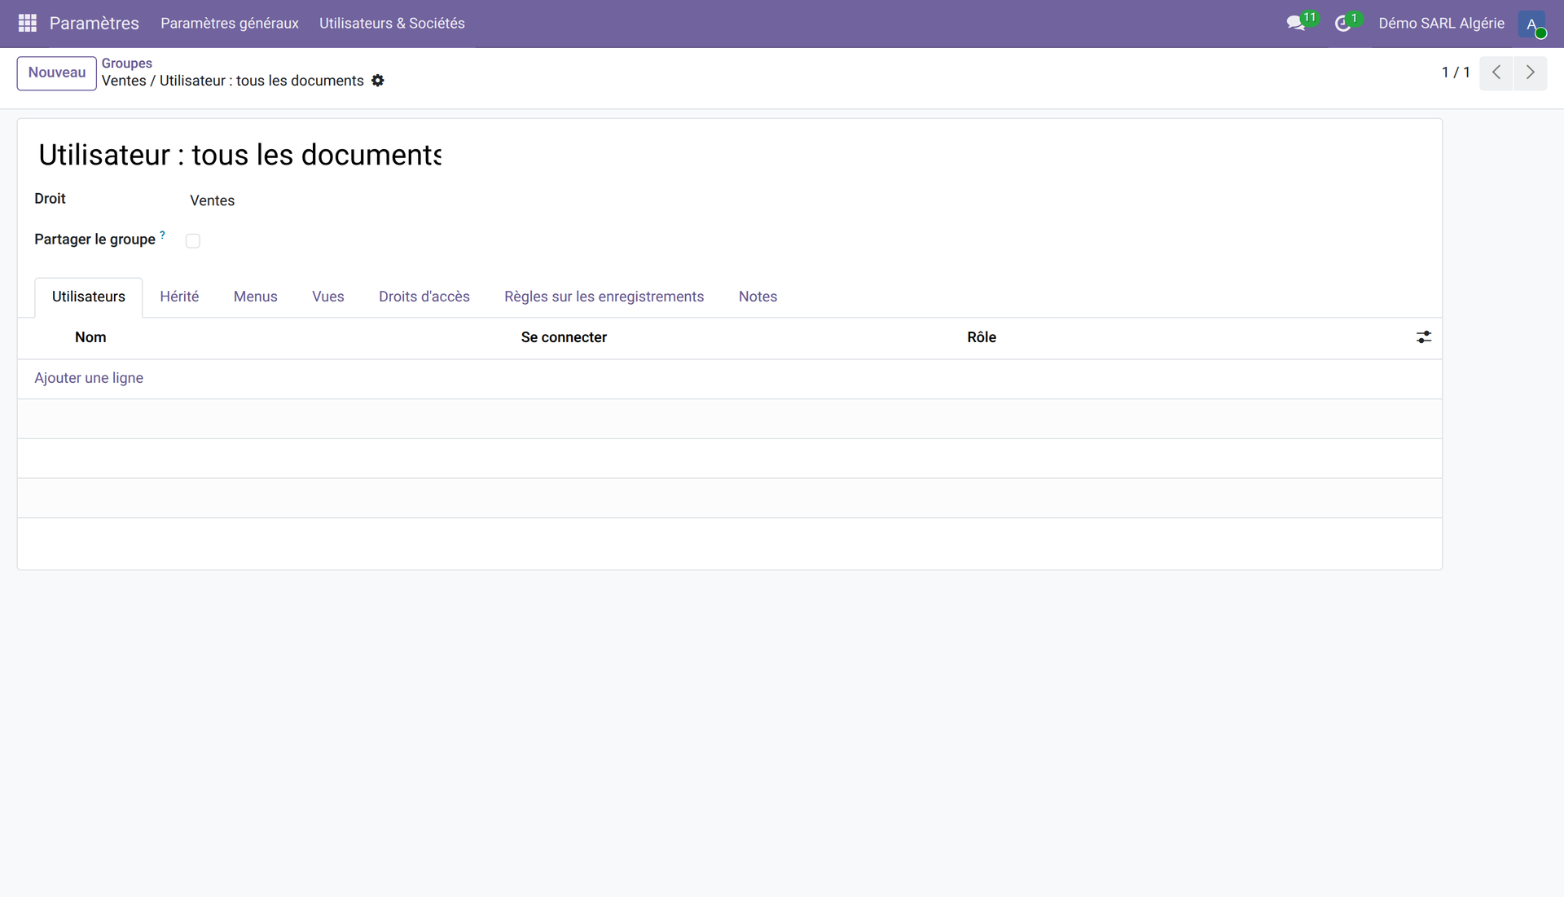The width and height of the screenshot is (1564, 897).
Task: Edit group name Utilisateur : tous les documents
Action: pyautogui.click(x=239, y=155)
